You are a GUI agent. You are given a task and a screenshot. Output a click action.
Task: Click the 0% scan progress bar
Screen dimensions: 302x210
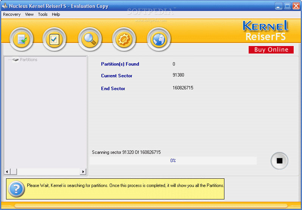tap(173, 161)
